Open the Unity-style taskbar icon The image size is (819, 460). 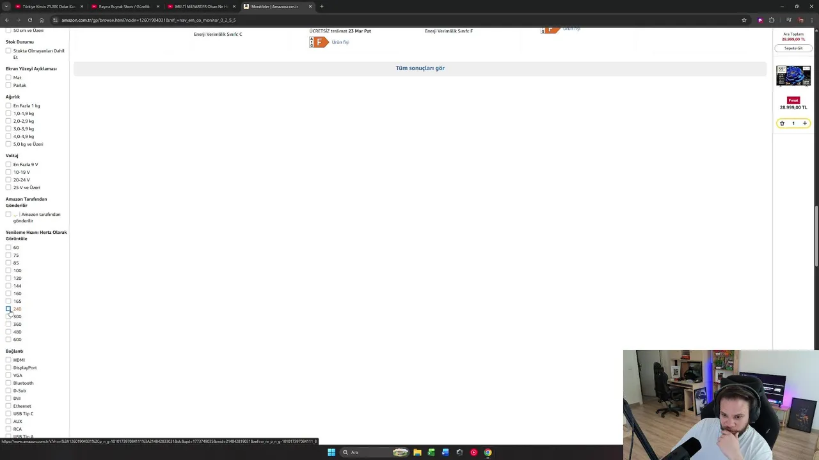click(x=459, y=452)
